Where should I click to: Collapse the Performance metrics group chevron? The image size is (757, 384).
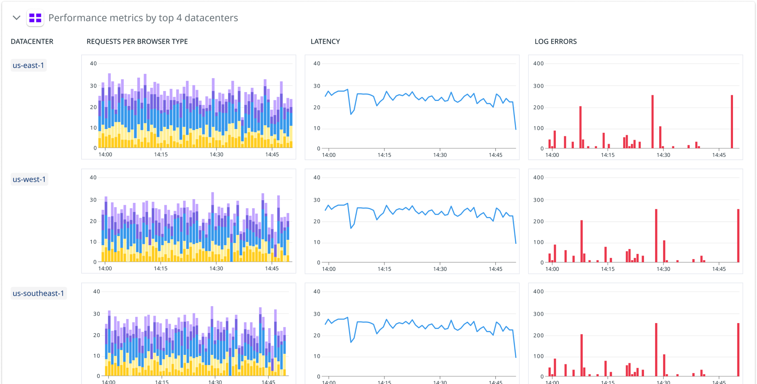coord(16,18)
